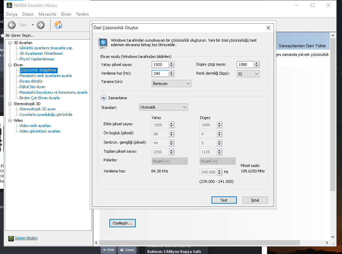The width and height of the screenshot is (342, 254).
Task: Open the Sistem Bilgileri link
Action: [x=26, y=238]
